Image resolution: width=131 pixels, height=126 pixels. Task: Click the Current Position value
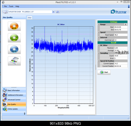[121, 66]
